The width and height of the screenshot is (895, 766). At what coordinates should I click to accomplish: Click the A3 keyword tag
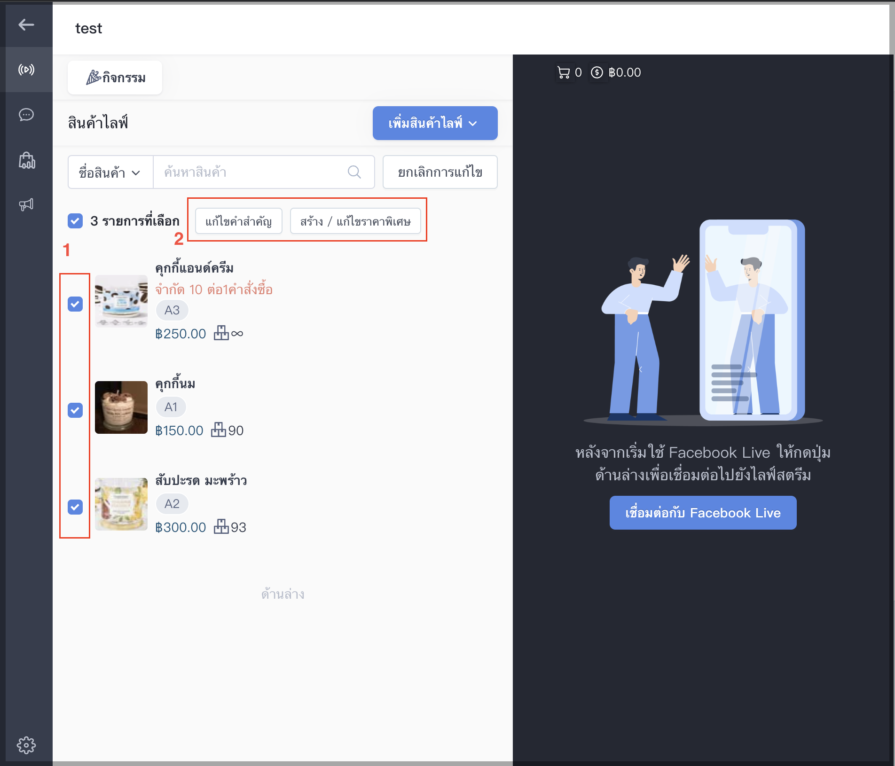point(172,310)
